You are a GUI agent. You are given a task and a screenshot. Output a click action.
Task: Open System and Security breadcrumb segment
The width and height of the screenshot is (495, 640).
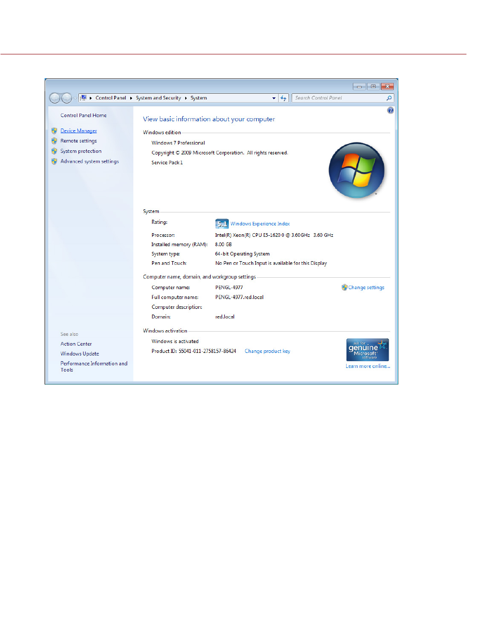158,98
